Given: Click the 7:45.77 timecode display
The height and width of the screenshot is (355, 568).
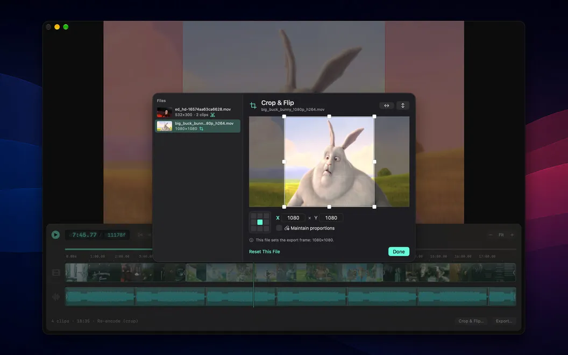Looking at the screenshot, I should pos(84,235).
